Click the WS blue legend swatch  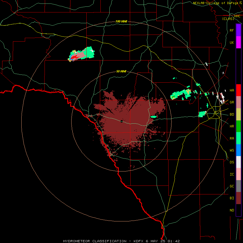[x=238, y=150]
